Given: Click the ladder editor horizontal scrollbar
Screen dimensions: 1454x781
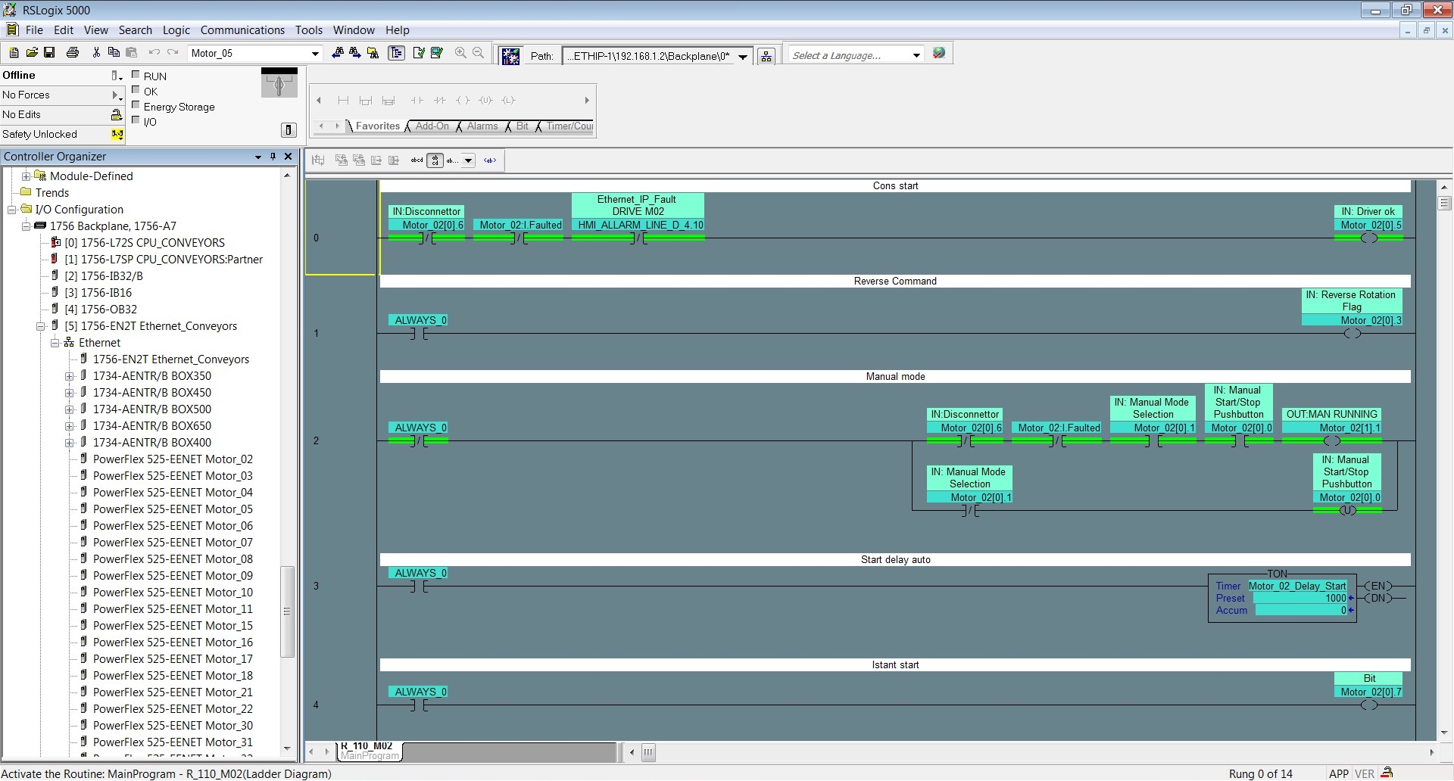Looking at the screenshot, I should 1032,752.
